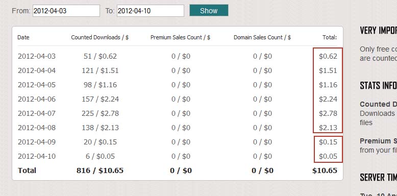
Task: Click the STATS INFO heading
Action: coord(378,86)
